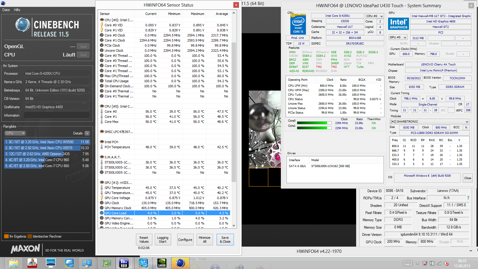Click the Core1 load bar
The image size is (478, 269).
click(x=314, y=128)
